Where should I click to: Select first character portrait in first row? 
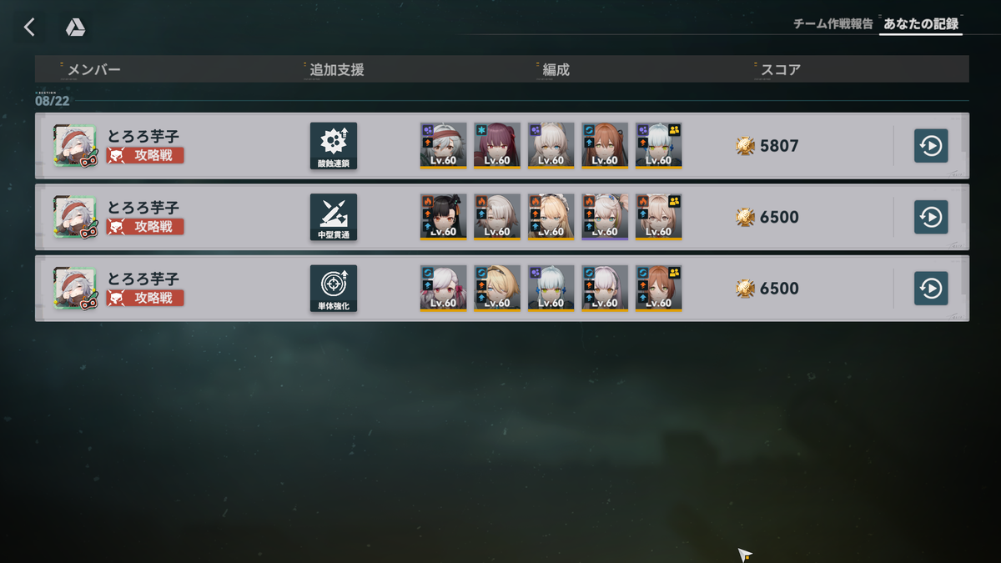tap(444, 146)
